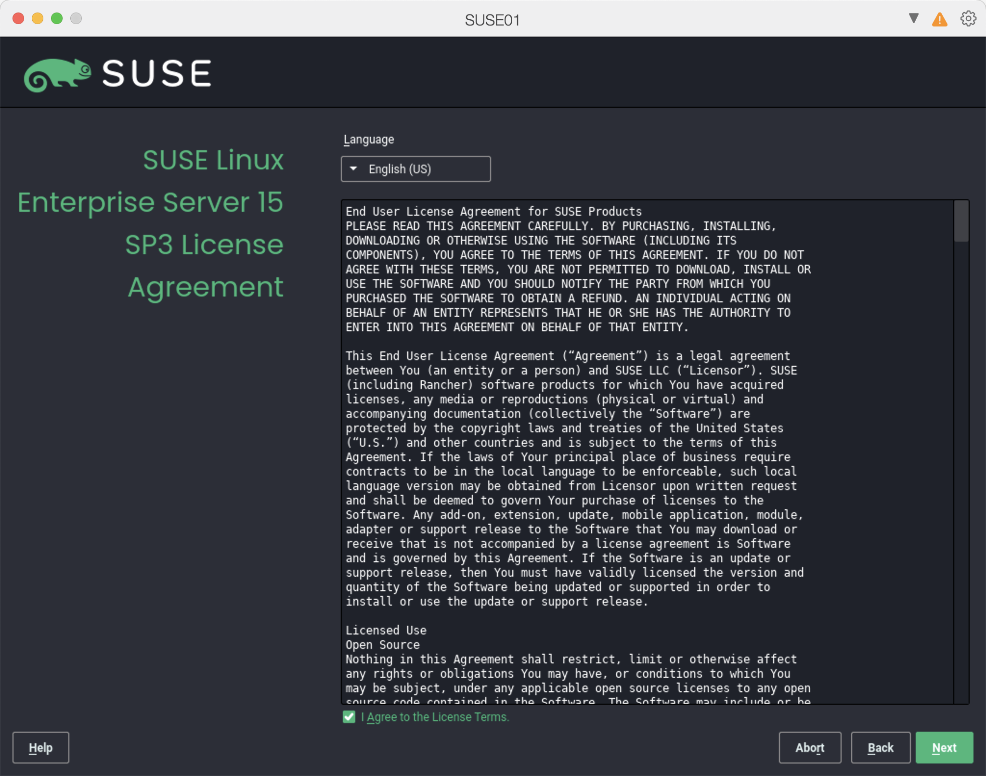Uncheck I Agree to the License Terms
The width and height of the screenshot is (986, 776).
coord(349,717)
